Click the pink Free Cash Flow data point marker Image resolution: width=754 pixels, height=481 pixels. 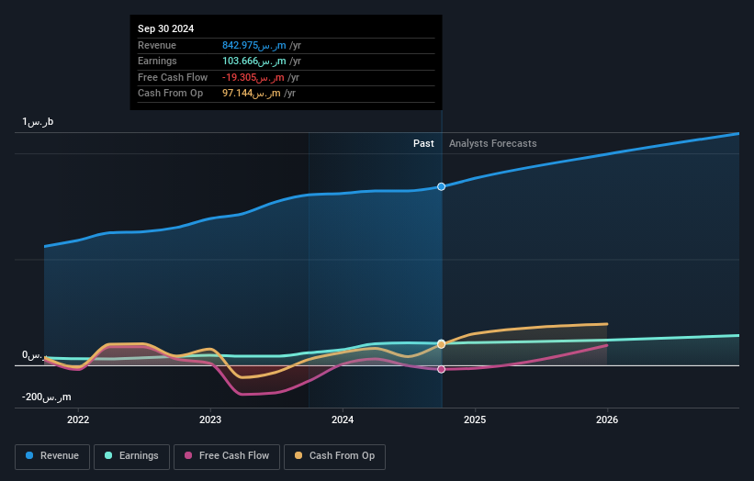point(441,369)
